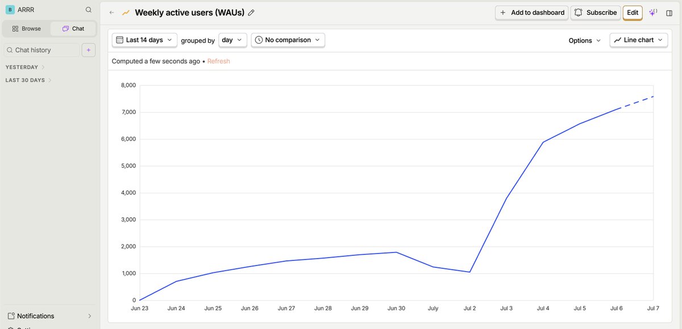Toggle the side panel layout icon
The image size is (682, 329).
[x=669, y=12]
